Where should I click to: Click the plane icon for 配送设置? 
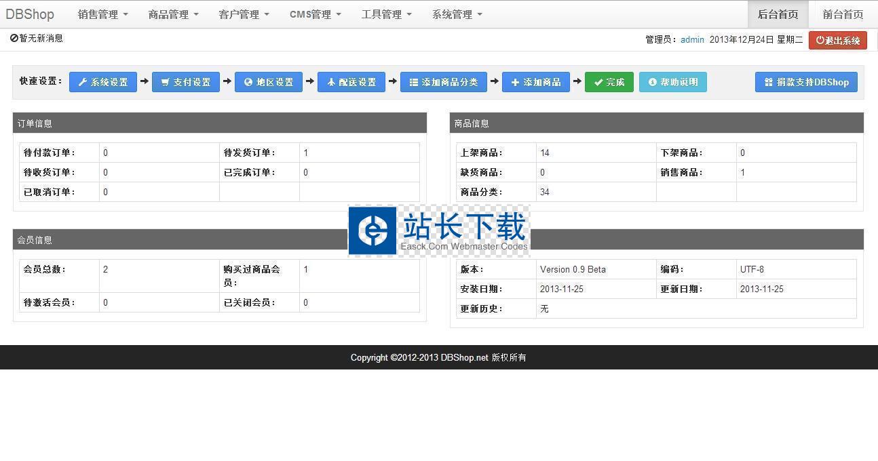331,82
